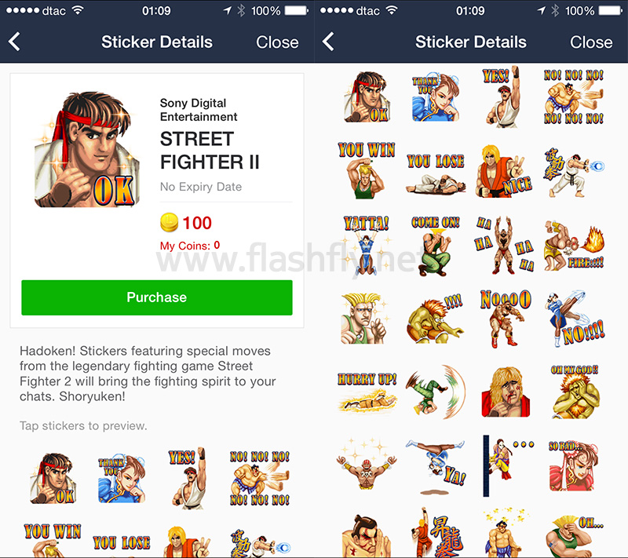The width and height of the screenshot is (628, 558).
Task: Tap Close on the right screen
Action: (x=591, y=42)
